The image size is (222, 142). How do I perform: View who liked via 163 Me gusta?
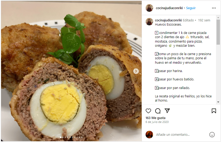tap(155, 118)
